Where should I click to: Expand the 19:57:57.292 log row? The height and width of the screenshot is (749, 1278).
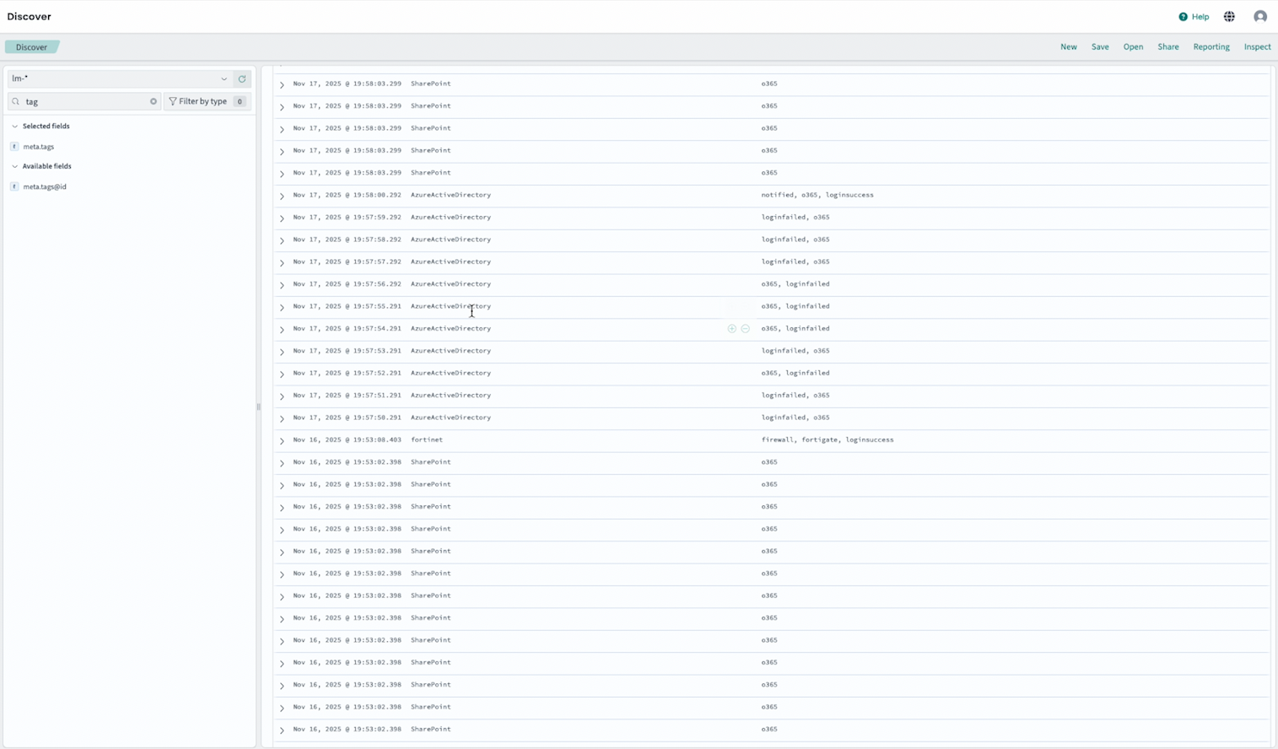tap(282, 262)
